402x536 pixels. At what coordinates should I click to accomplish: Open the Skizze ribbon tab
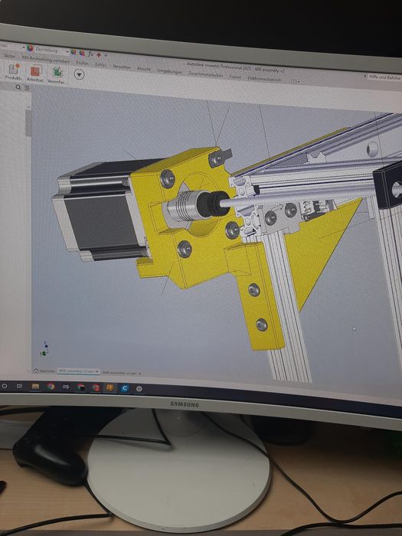[x=9, y=56]
